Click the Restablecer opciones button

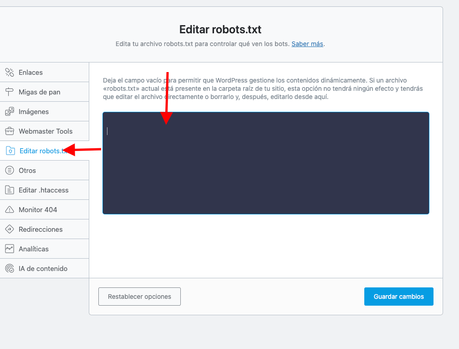click(x=139, y=297)
